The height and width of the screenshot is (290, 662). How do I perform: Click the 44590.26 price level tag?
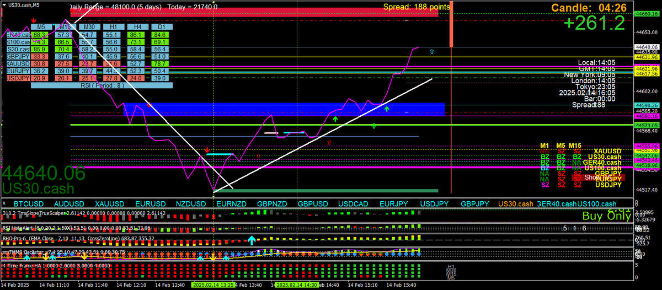click(x=647, y=105)
